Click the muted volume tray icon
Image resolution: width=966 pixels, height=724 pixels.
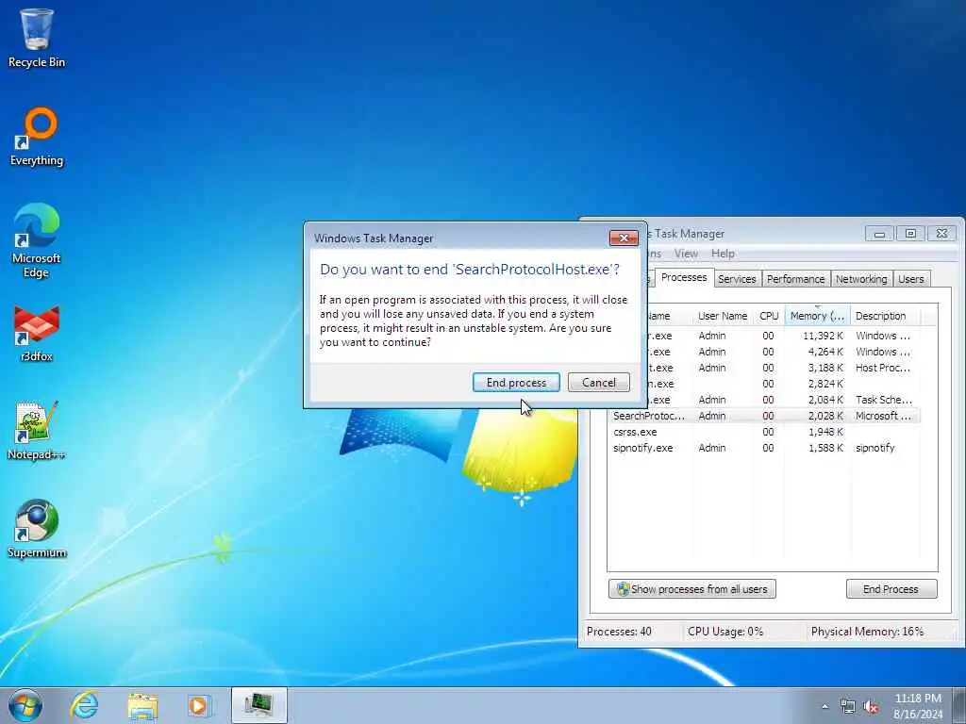pyautogui.click(x=871, y=706)
